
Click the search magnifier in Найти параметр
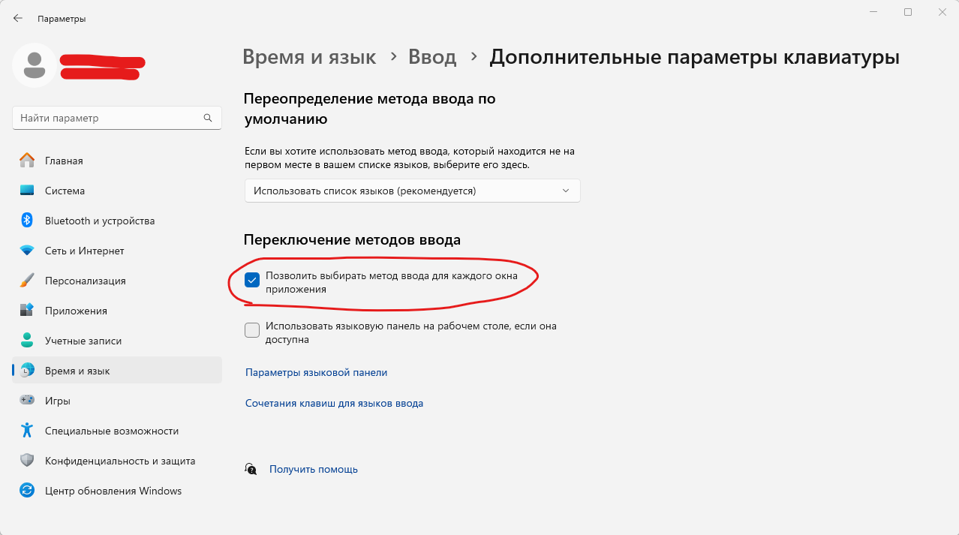tap(208, 119)
